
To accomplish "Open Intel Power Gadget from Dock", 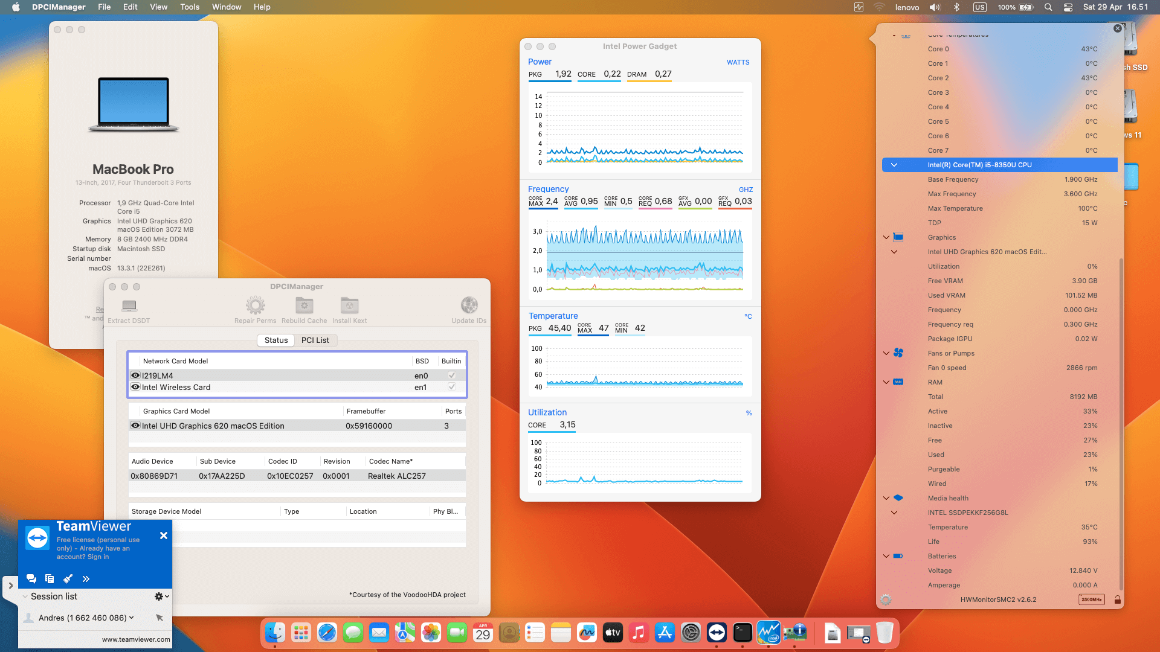I will coord(768,633).
